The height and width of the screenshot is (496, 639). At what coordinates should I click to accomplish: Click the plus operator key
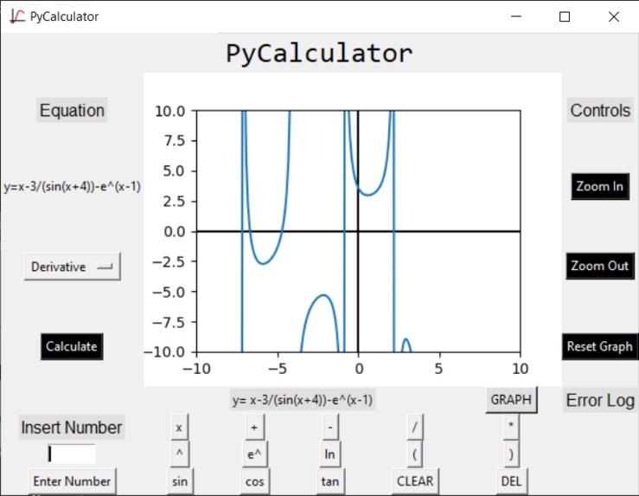tap(255, 427)
